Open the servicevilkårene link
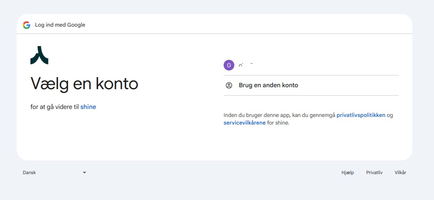Viewport: 434px width, 200px height. click(x=245, y=123)
